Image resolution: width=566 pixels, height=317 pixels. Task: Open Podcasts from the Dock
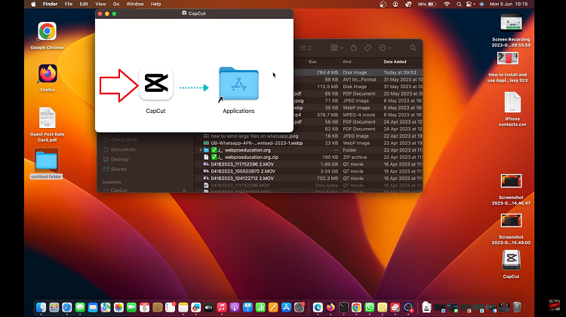click(235, 307)
